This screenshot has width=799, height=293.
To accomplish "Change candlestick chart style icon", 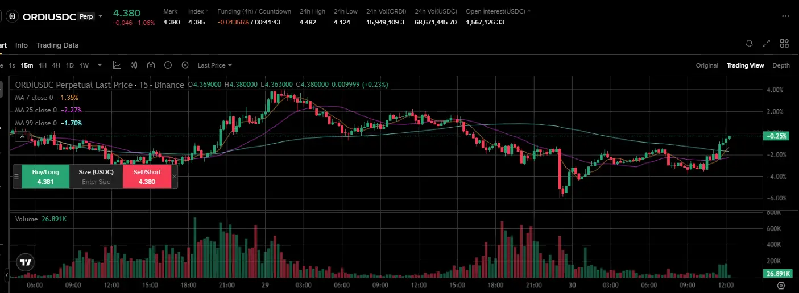I will 134,65.
